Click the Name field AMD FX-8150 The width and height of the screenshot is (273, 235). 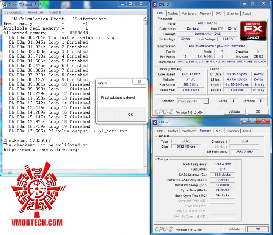207,23
